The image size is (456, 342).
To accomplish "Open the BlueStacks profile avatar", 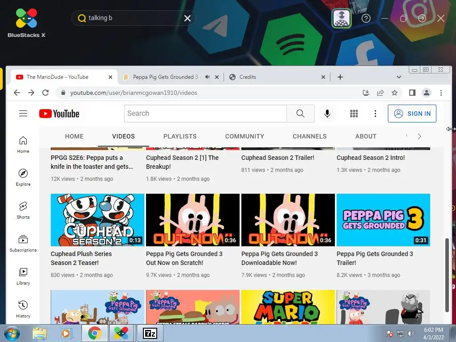I will point(342,18).
